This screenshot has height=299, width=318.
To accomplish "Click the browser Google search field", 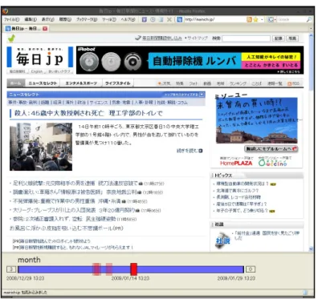I will pyautogui.click(x=291, y=19).
